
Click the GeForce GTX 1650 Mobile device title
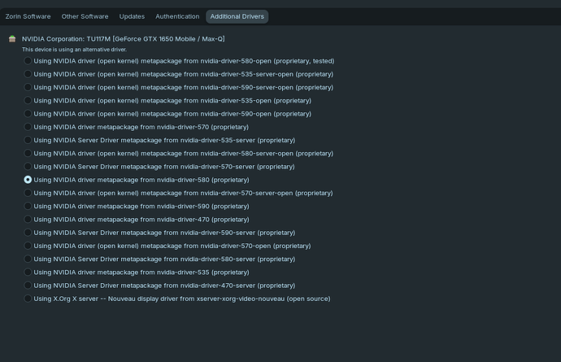pos(124,39)
